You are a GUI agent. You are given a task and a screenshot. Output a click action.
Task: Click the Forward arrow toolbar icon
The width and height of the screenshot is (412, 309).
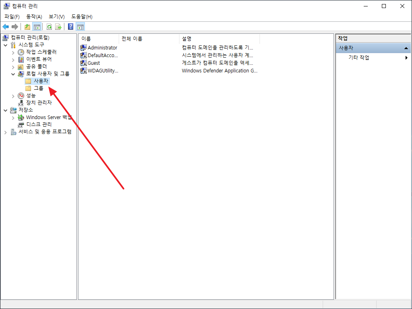click(x=15, y=27)
